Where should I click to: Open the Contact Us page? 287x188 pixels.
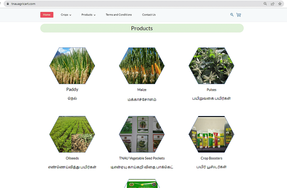(149, 15)
